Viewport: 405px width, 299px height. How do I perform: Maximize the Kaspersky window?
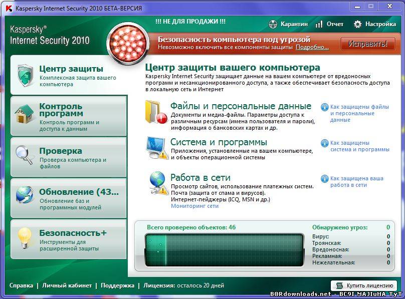(371, 7)
